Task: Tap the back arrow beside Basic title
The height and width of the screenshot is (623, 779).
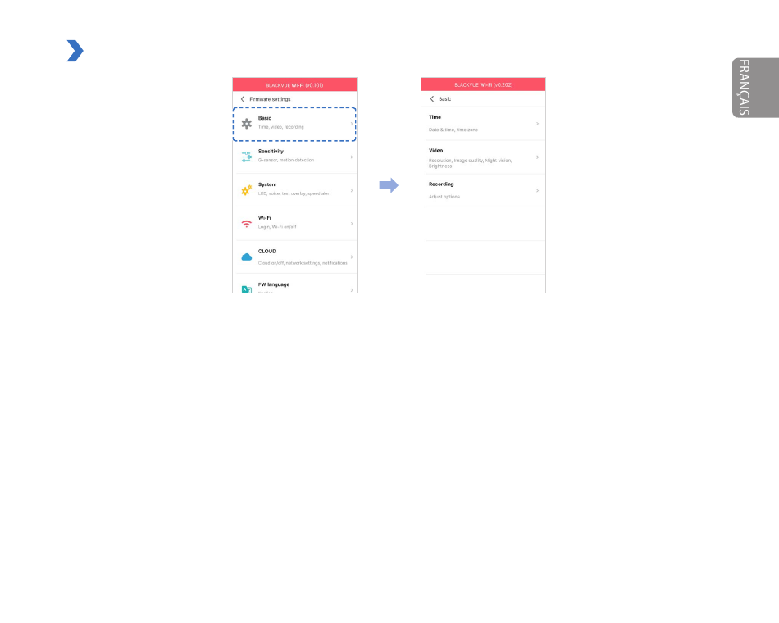Action: coord(432,99)
